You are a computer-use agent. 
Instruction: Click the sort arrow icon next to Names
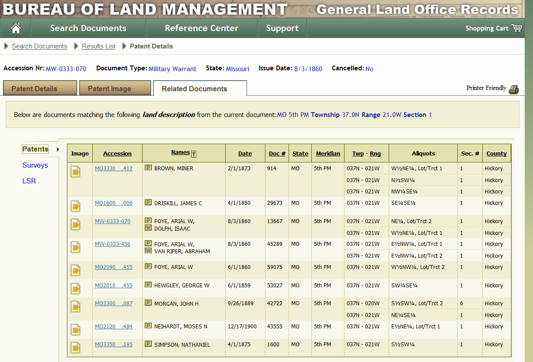click(194, 153)
